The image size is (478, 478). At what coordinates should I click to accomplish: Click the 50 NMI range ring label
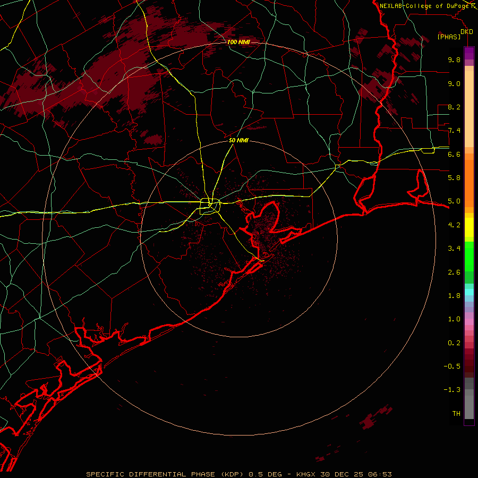click(x=238, y=141)
